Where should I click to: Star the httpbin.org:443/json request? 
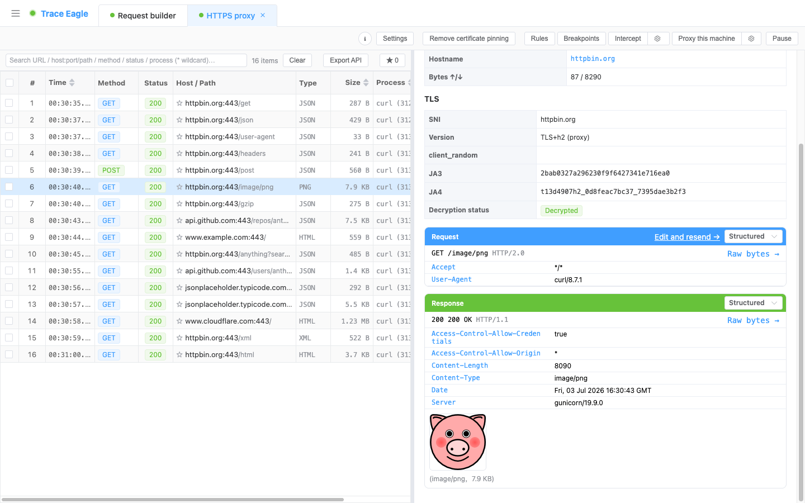[179, 120]
